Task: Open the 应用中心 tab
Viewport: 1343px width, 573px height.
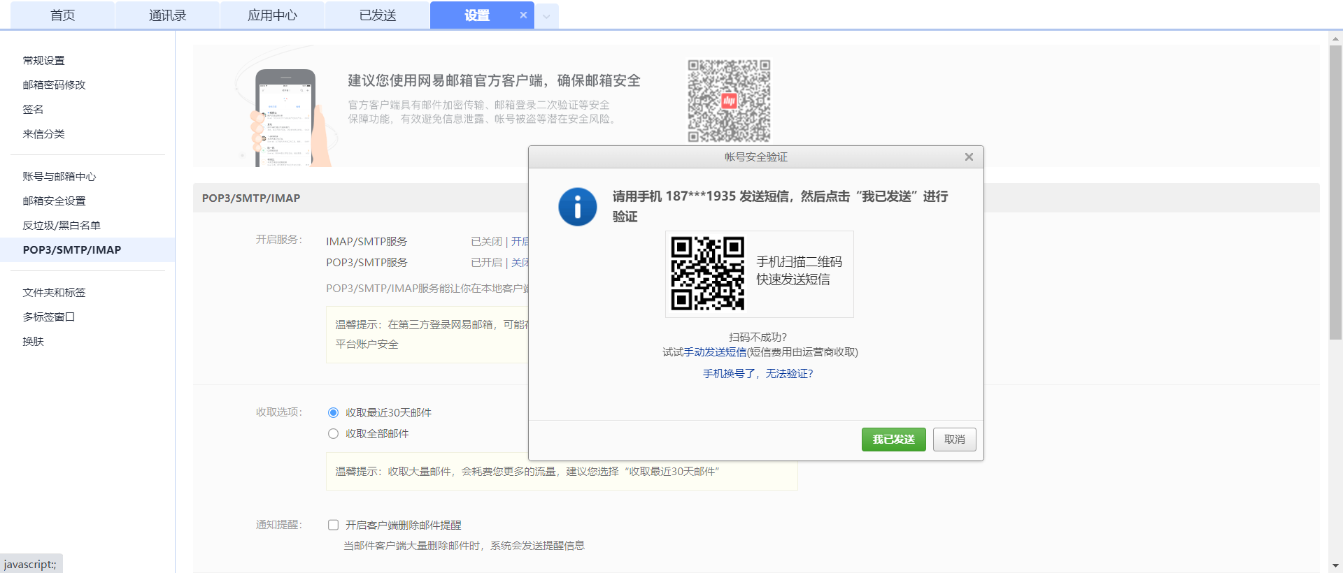Action: point(273,15)
